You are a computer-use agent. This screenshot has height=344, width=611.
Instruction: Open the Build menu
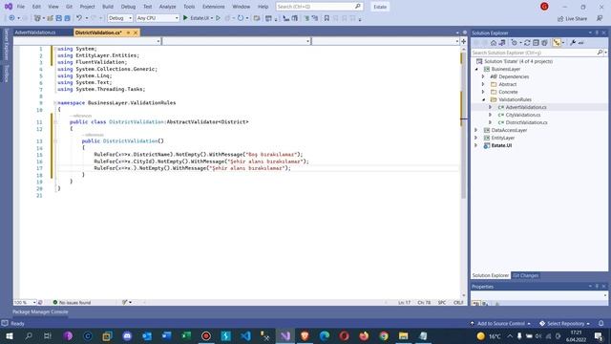tap(108, 7)
